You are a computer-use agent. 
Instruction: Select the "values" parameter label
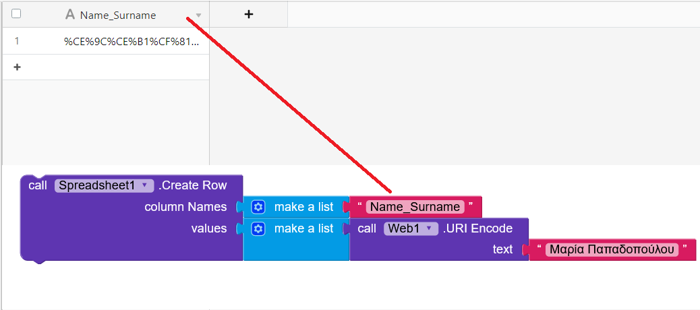coord(209,229)
